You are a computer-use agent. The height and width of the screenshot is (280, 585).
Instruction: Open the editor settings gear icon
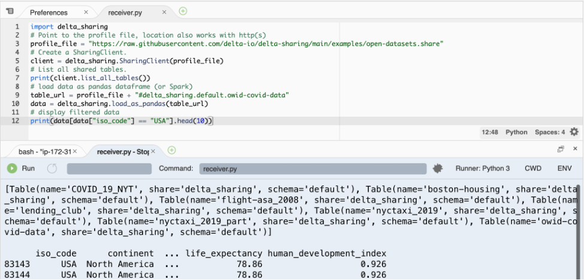click(x=574, y=132)
